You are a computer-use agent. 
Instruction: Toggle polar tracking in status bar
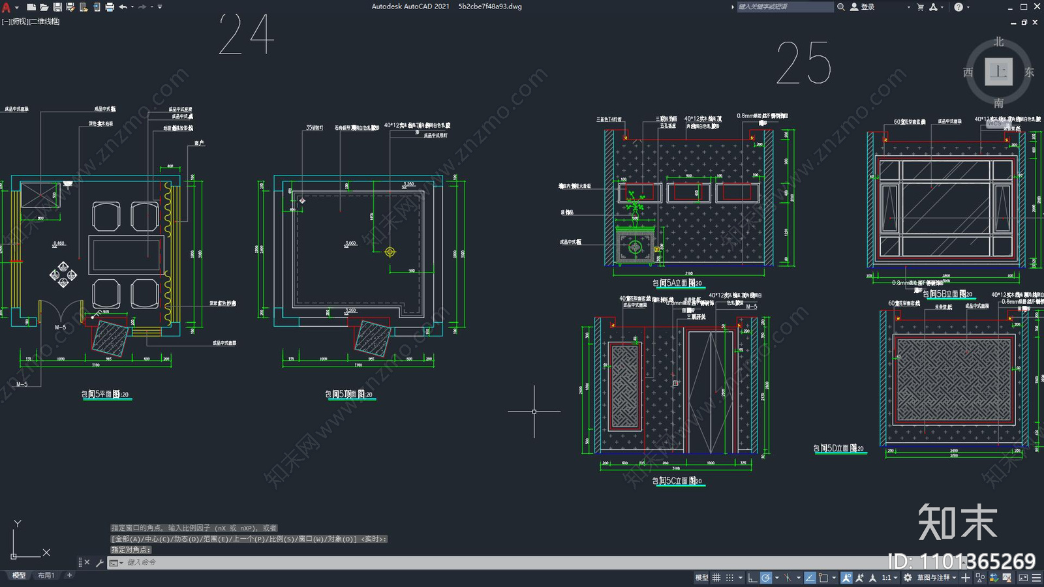point(766,578)
